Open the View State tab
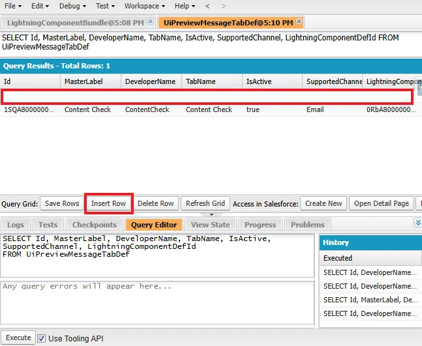This screenshot has height=346, width=422. (x=211, y=225)
